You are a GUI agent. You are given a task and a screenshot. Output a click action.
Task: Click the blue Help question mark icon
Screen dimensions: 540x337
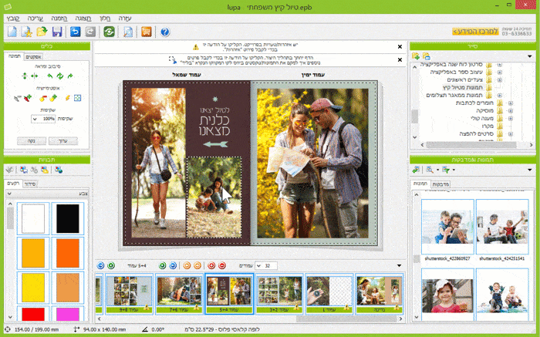point(165,32)
